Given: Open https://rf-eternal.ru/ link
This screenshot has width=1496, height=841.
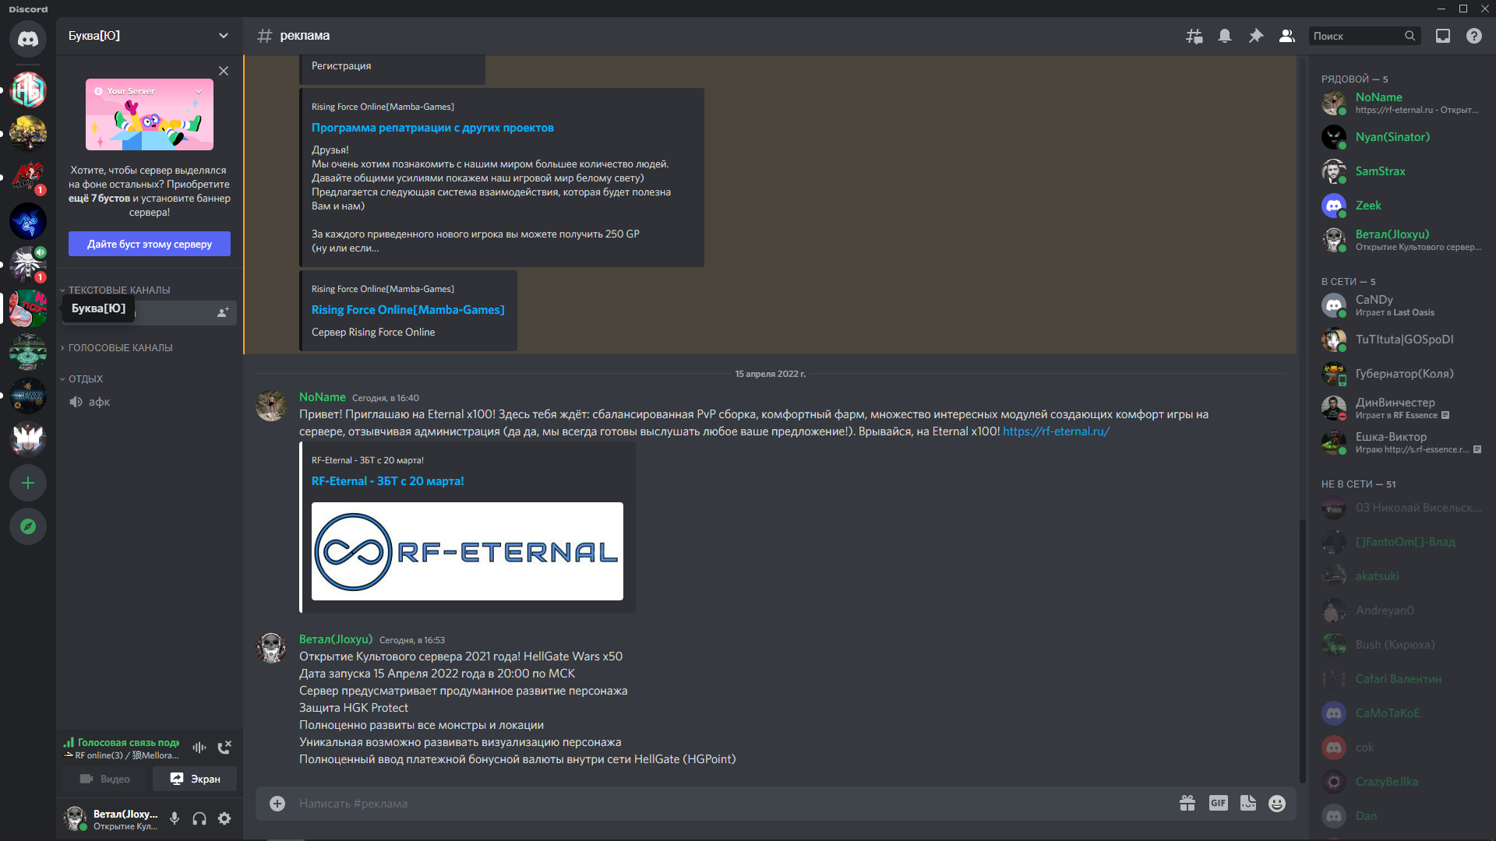Looking at the screenshot, I should (x=1056, y=431).
